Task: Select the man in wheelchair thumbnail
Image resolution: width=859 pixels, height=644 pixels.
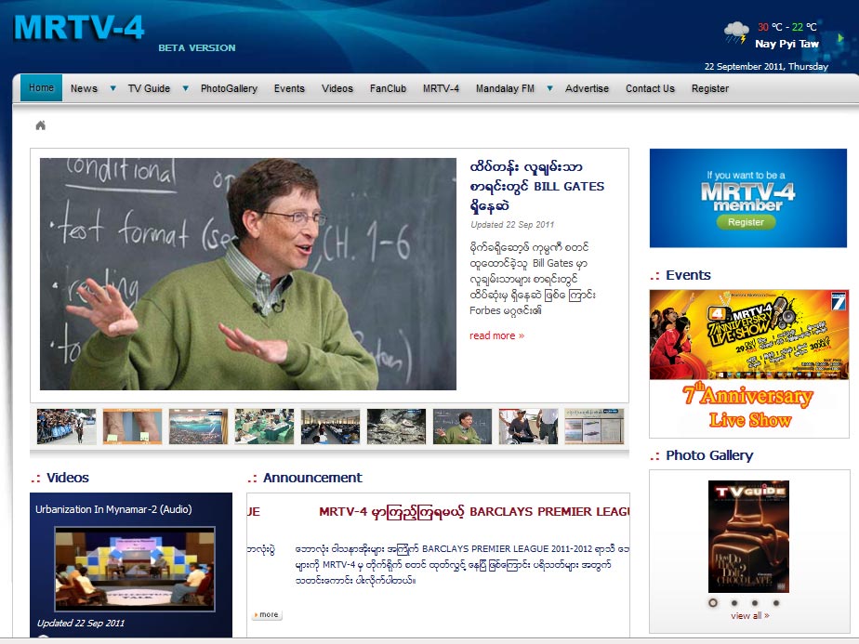Action: click(x=528, y=426)
